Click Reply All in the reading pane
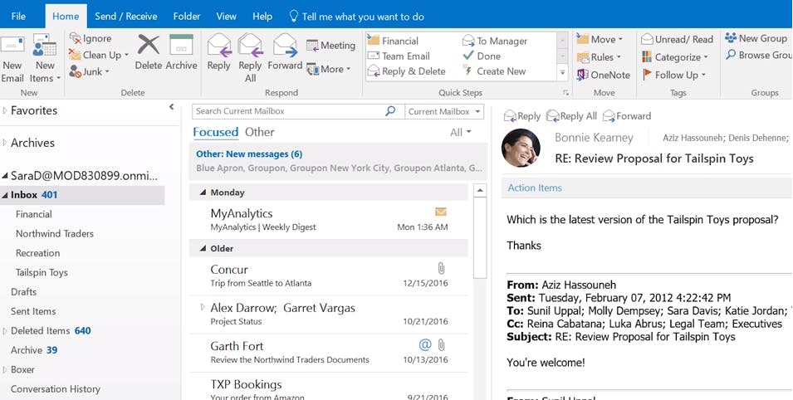The image size is (793, 400). tap(571, 116)
